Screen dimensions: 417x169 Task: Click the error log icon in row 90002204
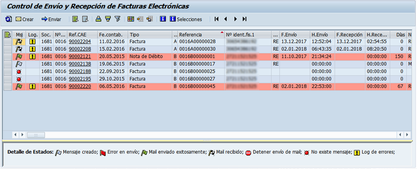[x=33, y=42]
